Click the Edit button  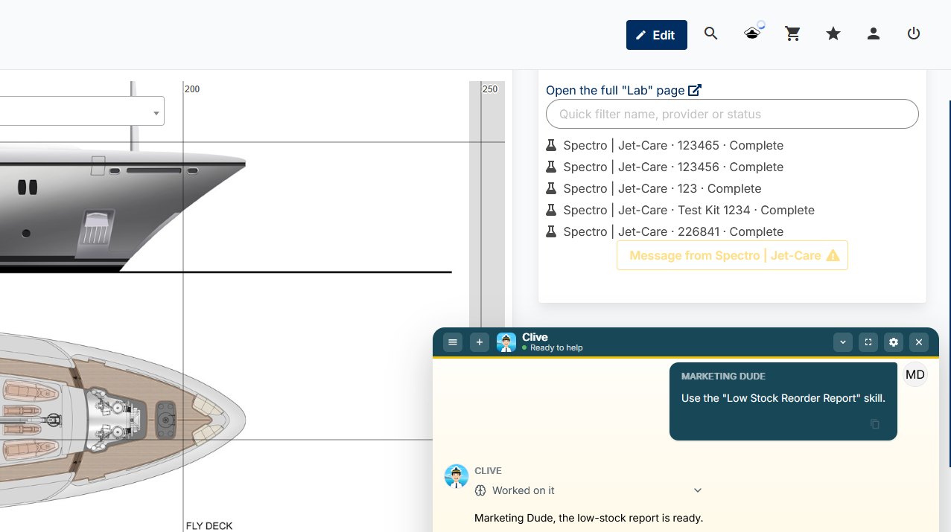[656, 35]
